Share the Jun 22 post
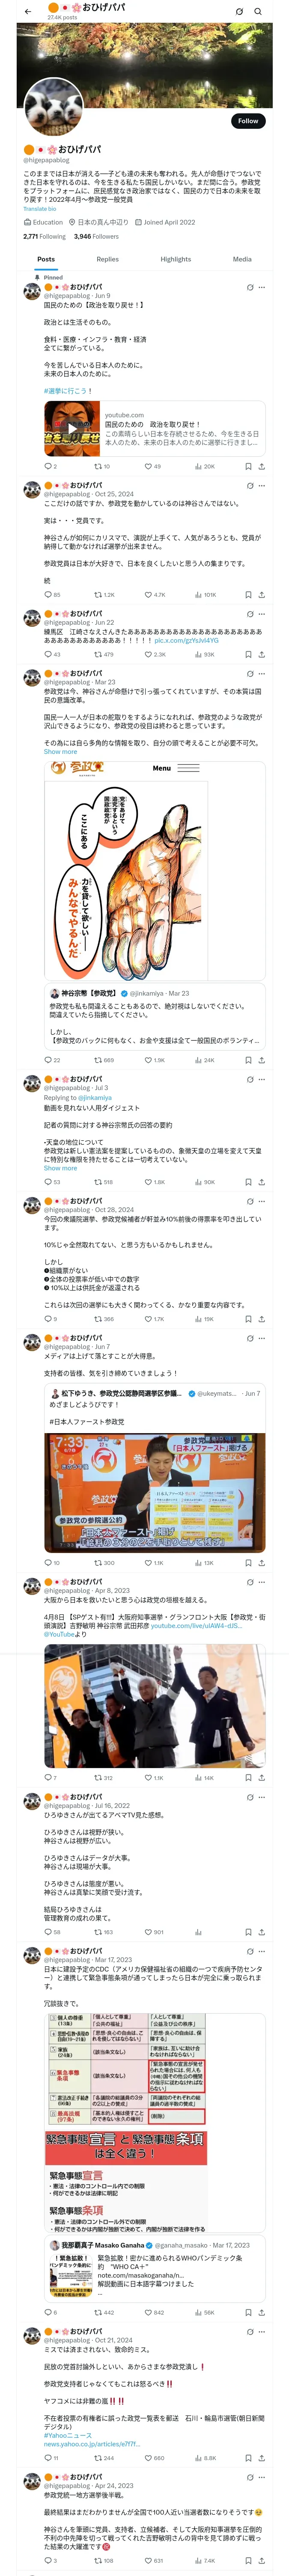 261,654
